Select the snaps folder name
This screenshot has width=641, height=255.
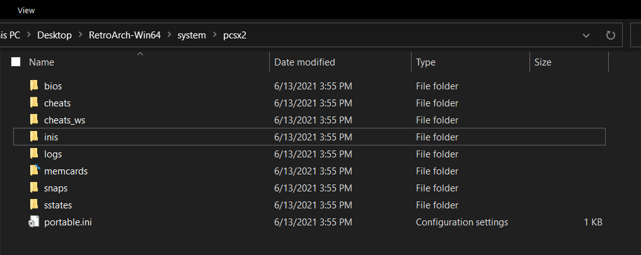click(56, 188)
